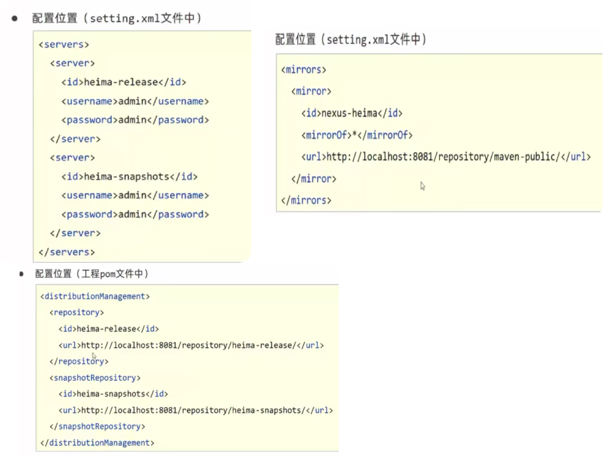
Task: Click the mirrorOf asterisk line
Action: coord(357,135)
